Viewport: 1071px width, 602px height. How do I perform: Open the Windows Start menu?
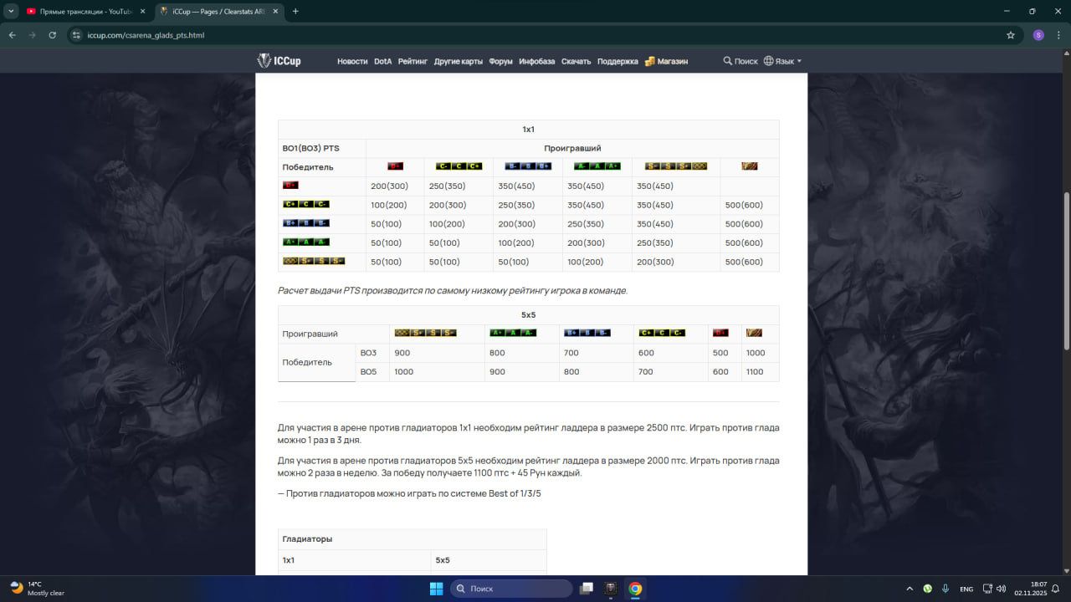(436, 589)
